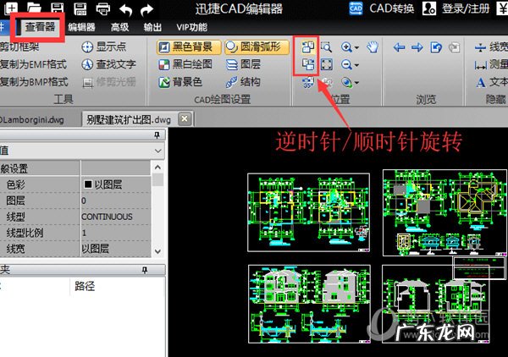Click the New file icon in title bar
The width and height of the screenshot is (508, 357).
point(10,8)
